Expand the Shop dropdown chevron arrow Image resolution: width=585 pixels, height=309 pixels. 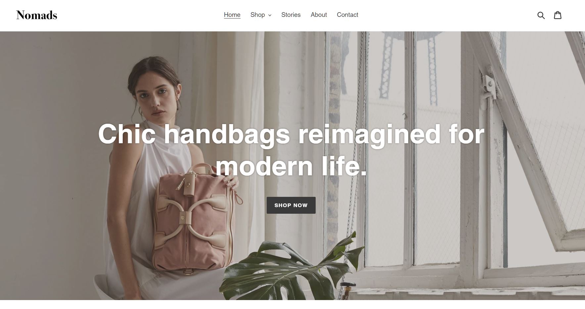point(270,15)
